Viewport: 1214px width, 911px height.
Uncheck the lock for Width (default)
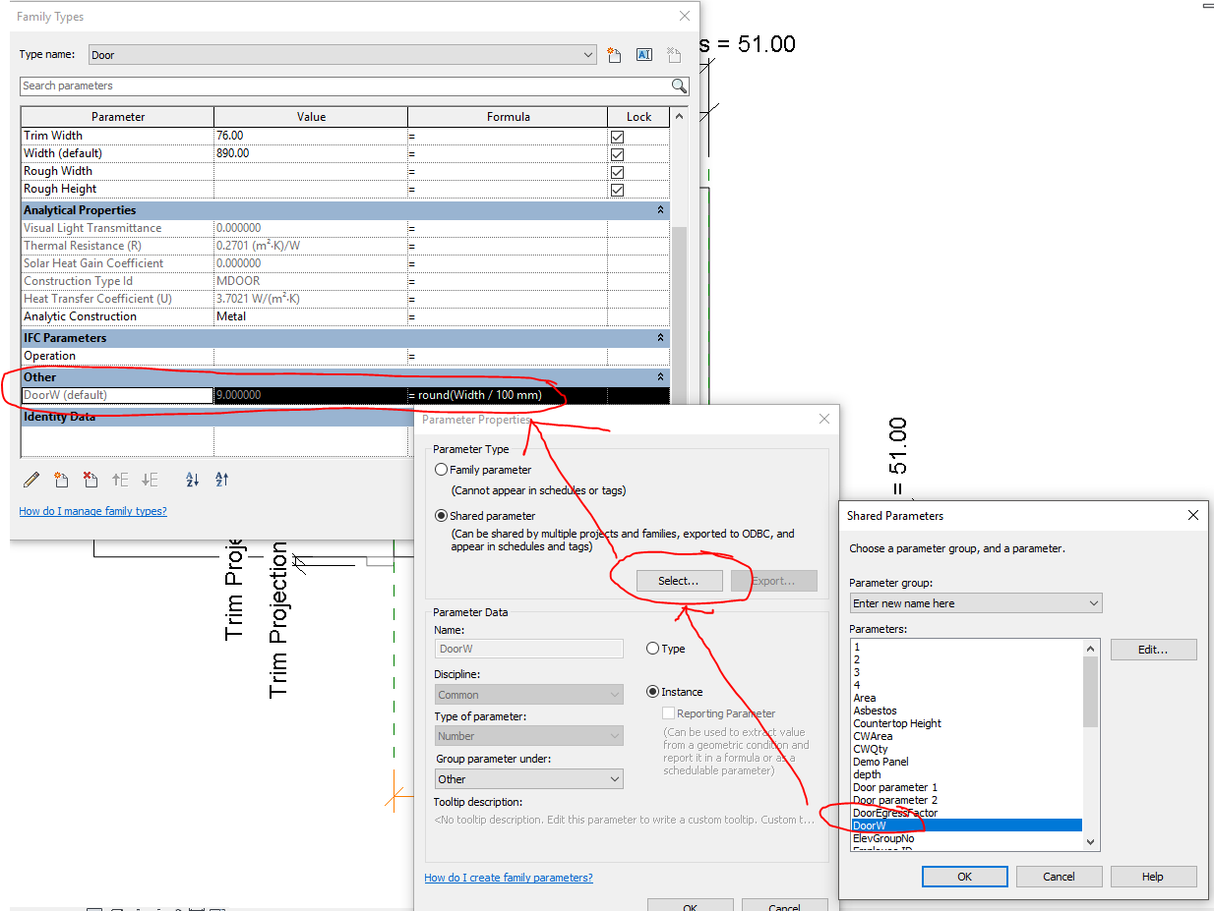coord(618,153)
